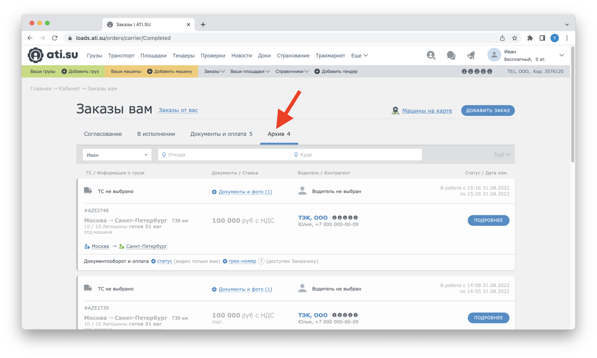The image size is (597, 358).
Task: Open the Машины на карте link
Action: click(x=427, y=111)
